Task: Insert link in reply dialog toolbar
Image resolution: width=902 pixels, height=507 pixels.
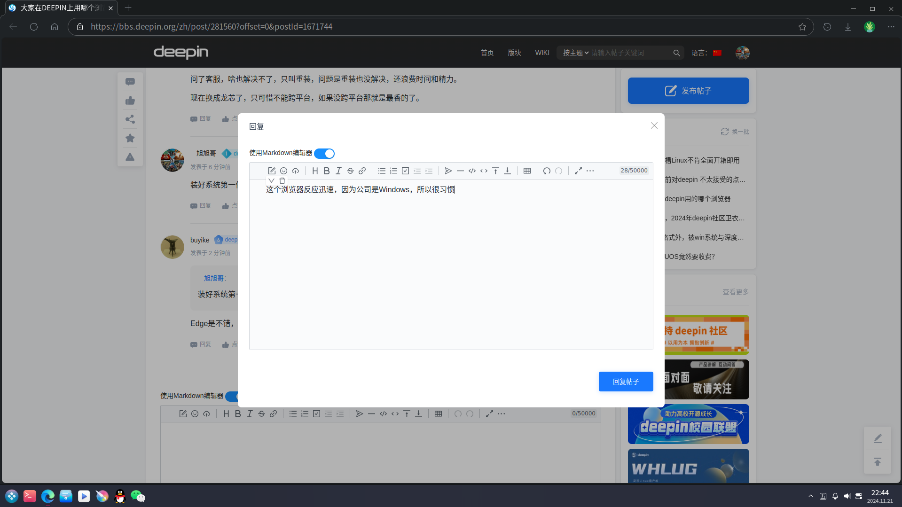Action: tap(362, 171)
